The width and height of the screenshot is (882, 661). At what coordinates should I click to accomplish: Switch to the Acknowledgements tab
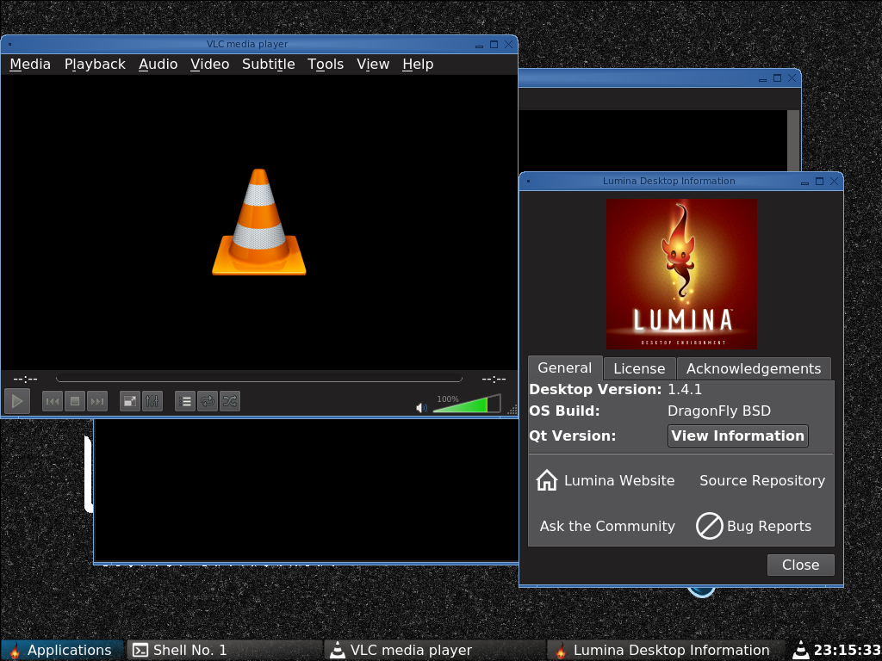click(x=754, y=368)
